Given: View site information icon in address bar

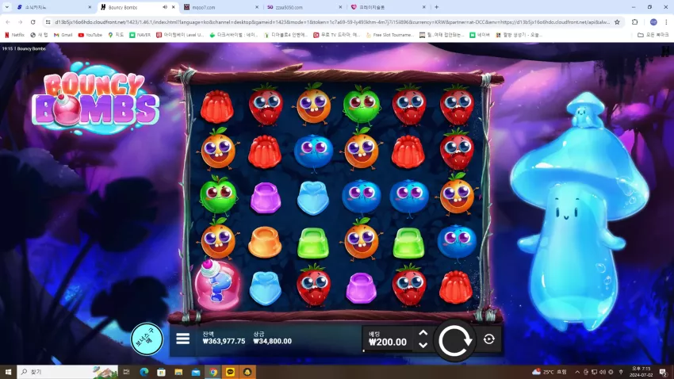Looking at the screenshot, I should point(48,22).
